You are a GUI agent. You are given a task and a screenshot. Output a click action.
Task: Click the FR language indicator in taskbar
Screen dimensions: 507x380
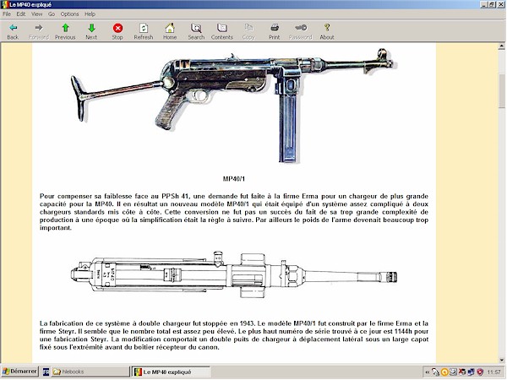pyautogui.click(x=46, y=372)
